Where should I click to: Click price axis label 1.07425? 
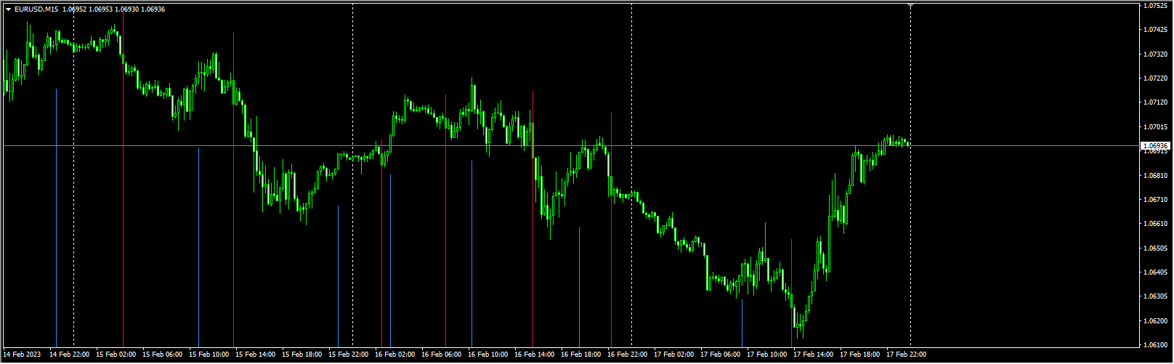click(1155, 30)
